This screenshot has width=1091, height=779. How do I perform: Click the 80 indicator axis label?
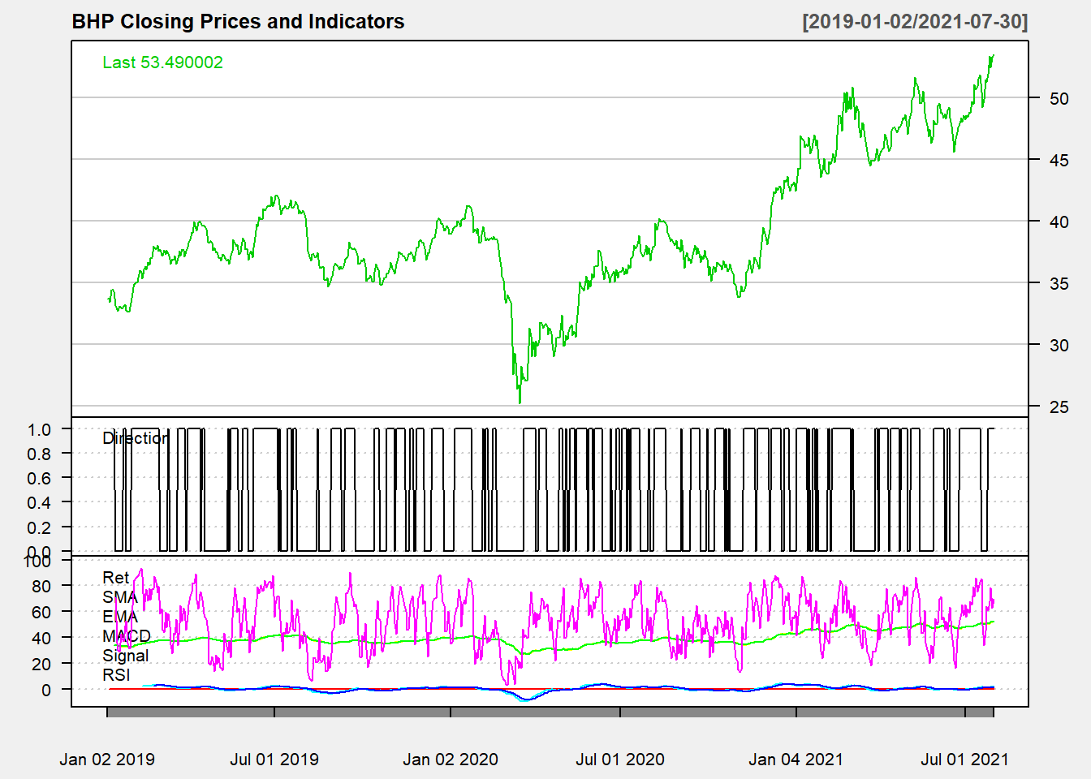tap(41, 586)
